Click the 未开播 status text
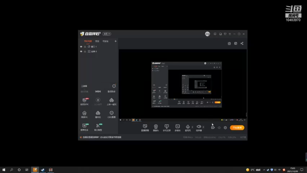The height and width of the screenshot is (173, 307). 243,137
